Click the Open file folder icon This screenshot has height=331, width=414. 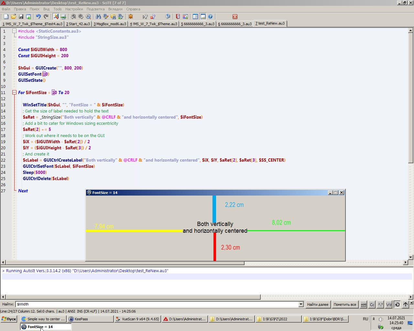point(14,16)
